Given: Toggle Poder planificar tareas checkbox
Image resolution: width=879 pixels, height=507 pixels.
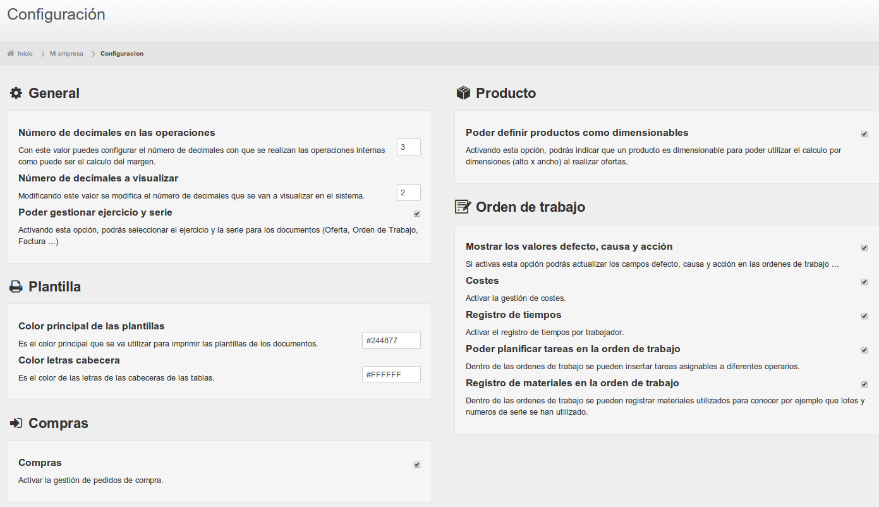Looking at the screenshot, I should click(864, 350).
